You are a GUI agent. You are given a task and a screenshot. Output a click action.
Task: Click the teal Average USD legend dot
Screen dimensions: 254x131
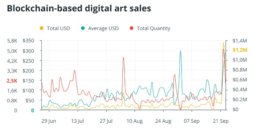pyautogui.click(x=83, y=28)
